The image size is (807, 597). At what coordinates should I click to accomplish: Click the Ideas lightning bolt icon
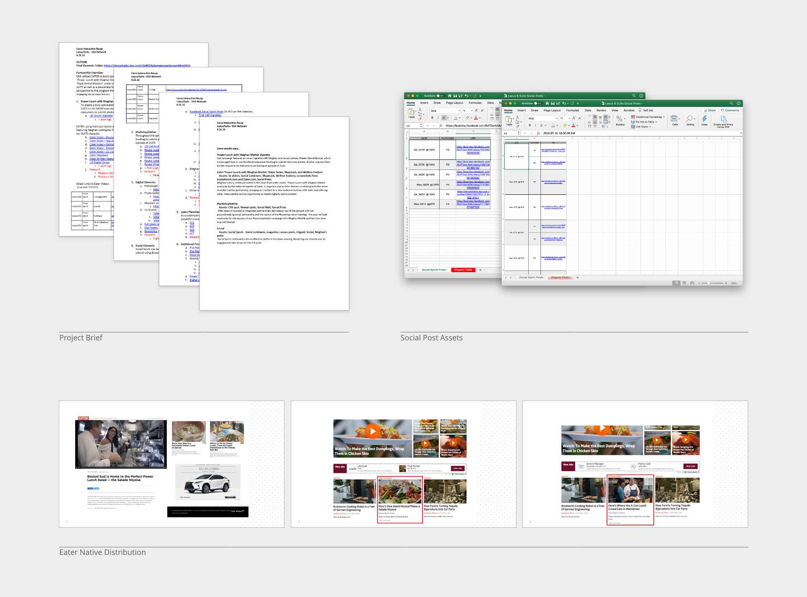704,119
